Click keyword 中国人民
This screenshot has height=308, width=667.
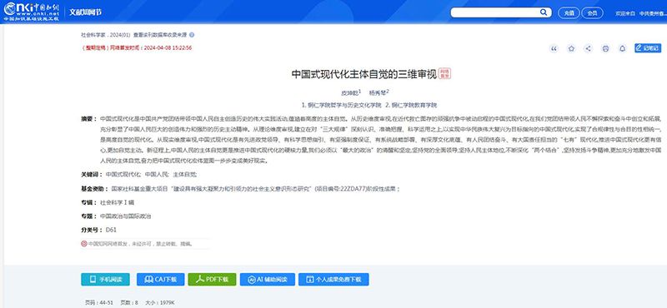156,174
